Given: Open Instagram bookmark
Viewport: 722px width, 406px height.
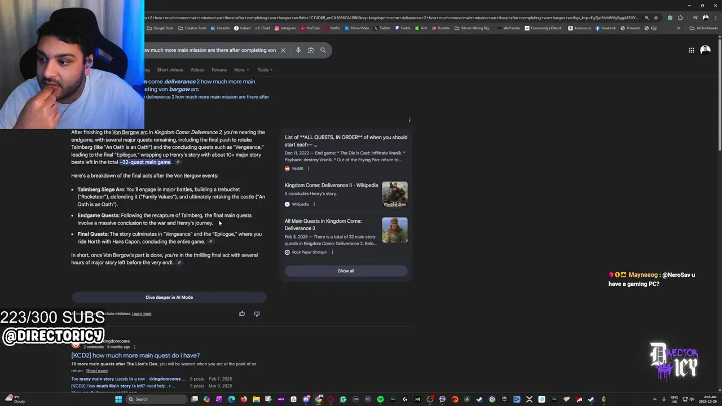Looking at the screenshot, I should pyautogui.click(x=285, y=28).
